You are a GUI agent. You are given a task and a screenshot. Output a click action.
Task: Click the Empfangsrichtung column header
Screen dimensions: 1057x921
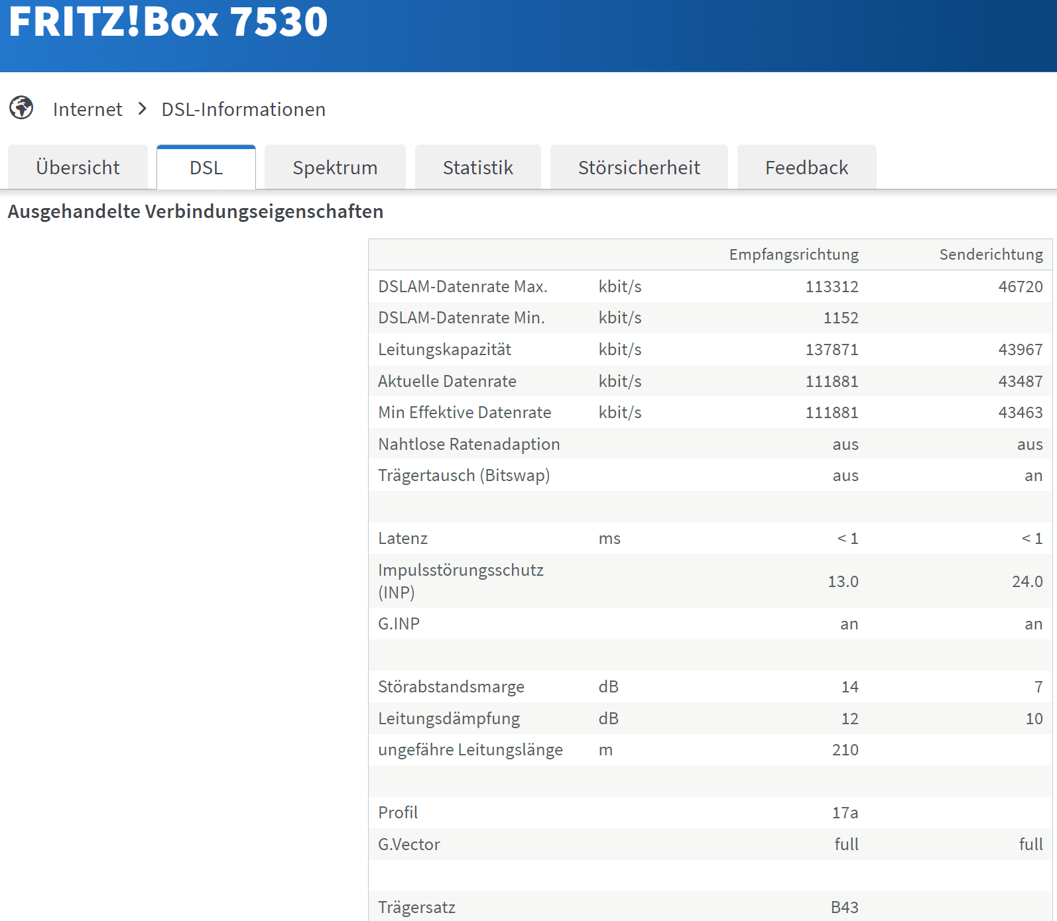[x=794, y=254]
